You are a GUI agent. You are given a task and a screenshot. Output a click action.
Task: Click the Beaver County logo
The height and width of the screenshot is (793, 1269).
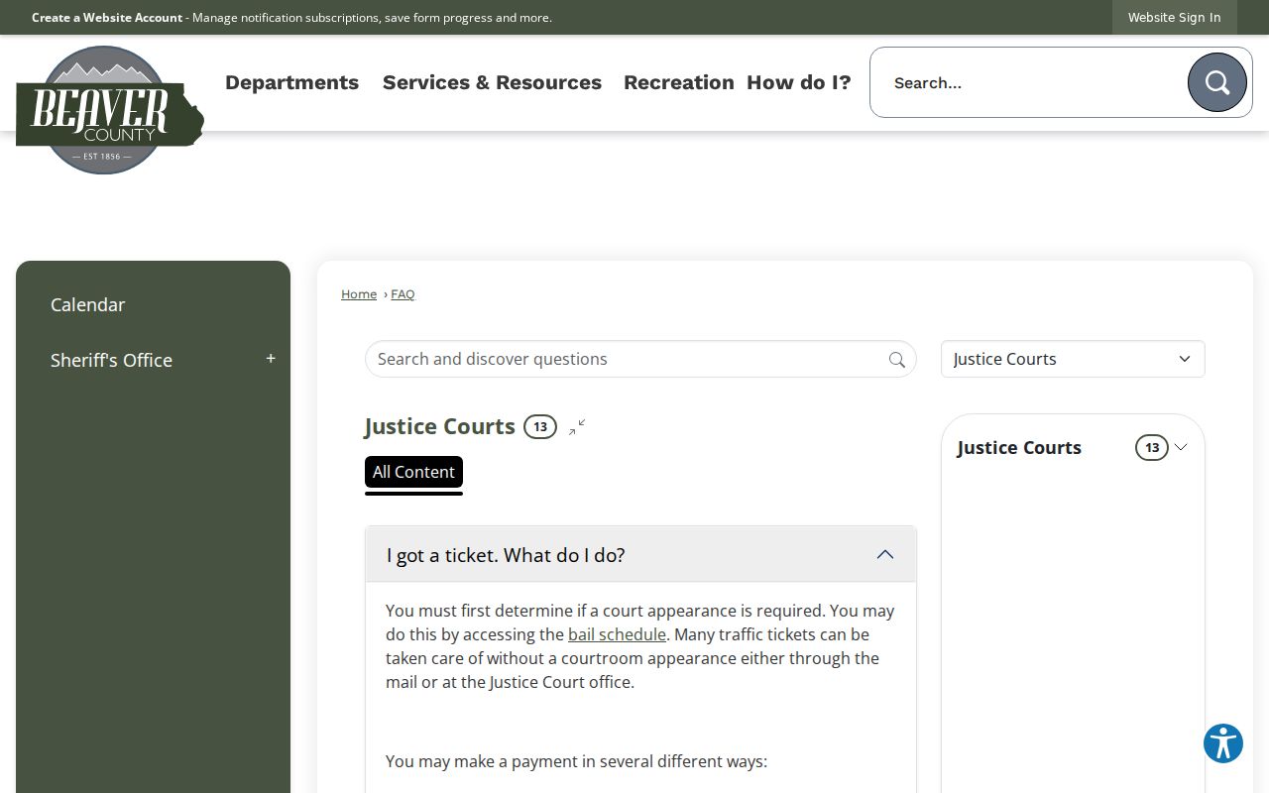(109, 110)
